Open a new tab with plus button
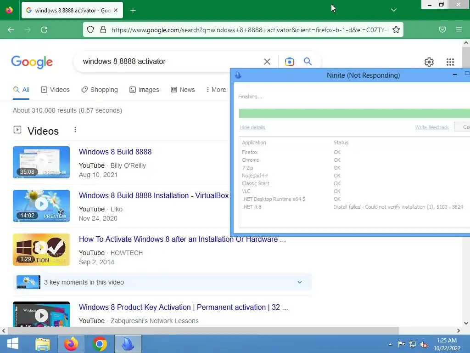 click(133, 11)
